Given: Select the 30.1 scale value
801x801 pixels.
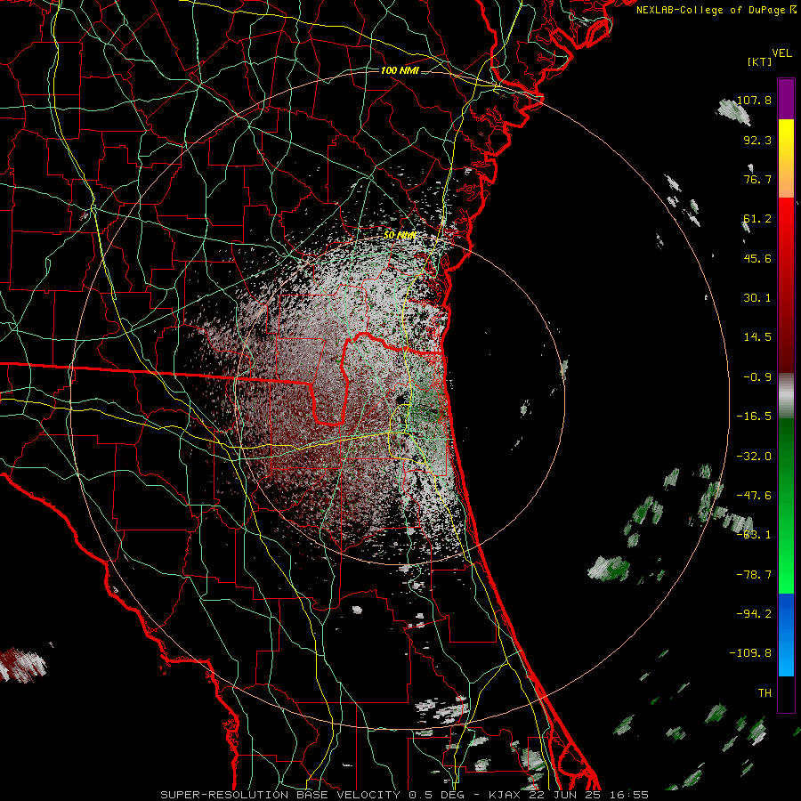Looking at the screenshot, I should tap(757, 298).
